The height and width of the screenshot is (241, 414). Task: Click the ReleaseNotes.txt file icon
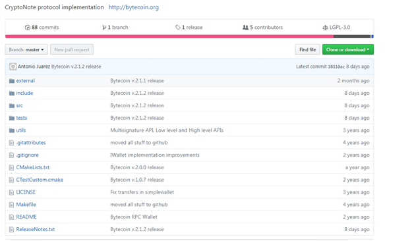point(11,229)
